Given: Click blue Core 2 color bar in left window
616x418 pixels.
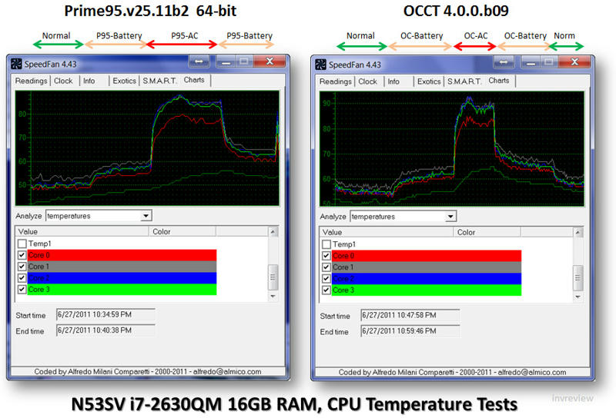Looking at the screenshot, I should pyautogui.click(x=122, y=277).
